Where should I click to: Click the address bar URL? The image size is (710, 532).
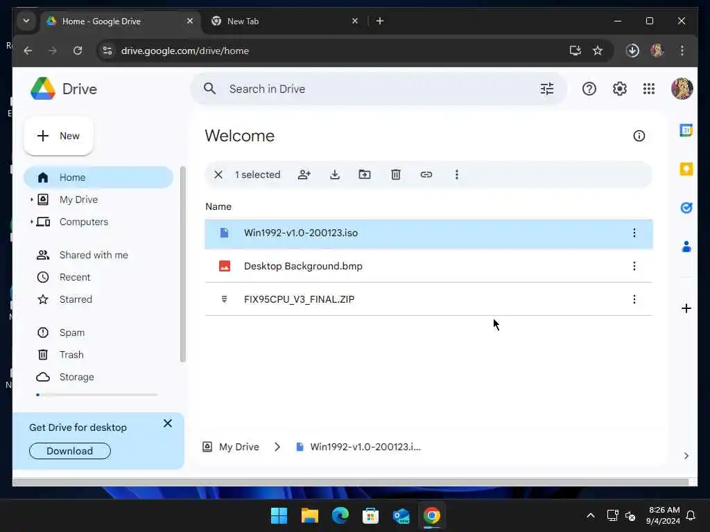[184, 51]
